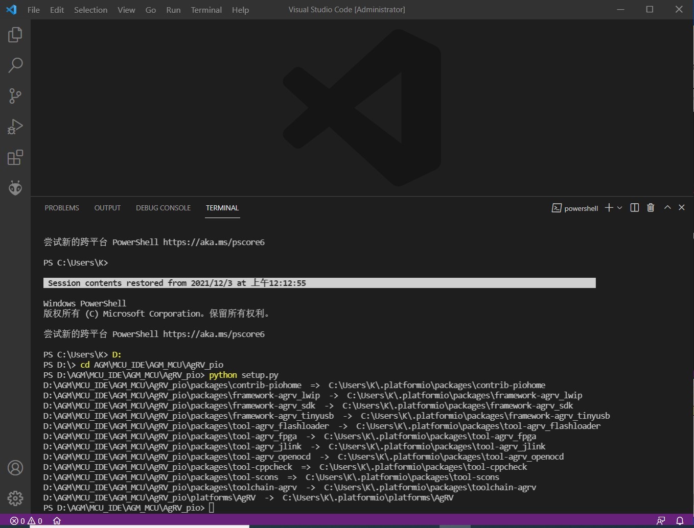Kill the terminal with trash icon
The height and width of the screenshot is (528, 694).
[651, 208]
